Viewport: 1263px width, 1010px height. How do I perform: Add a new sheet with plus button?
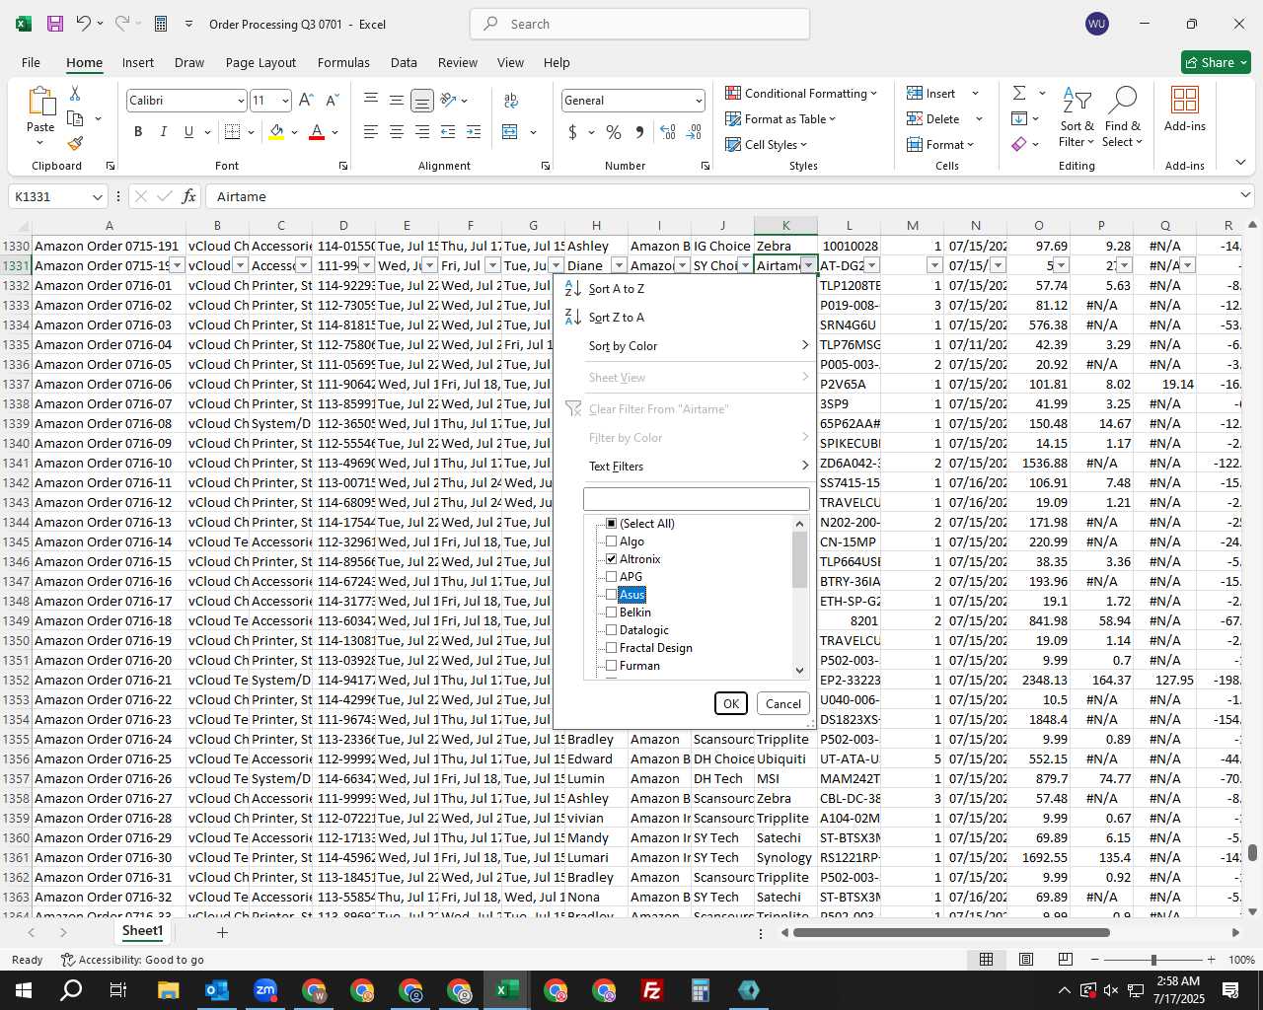click(222, 932)
